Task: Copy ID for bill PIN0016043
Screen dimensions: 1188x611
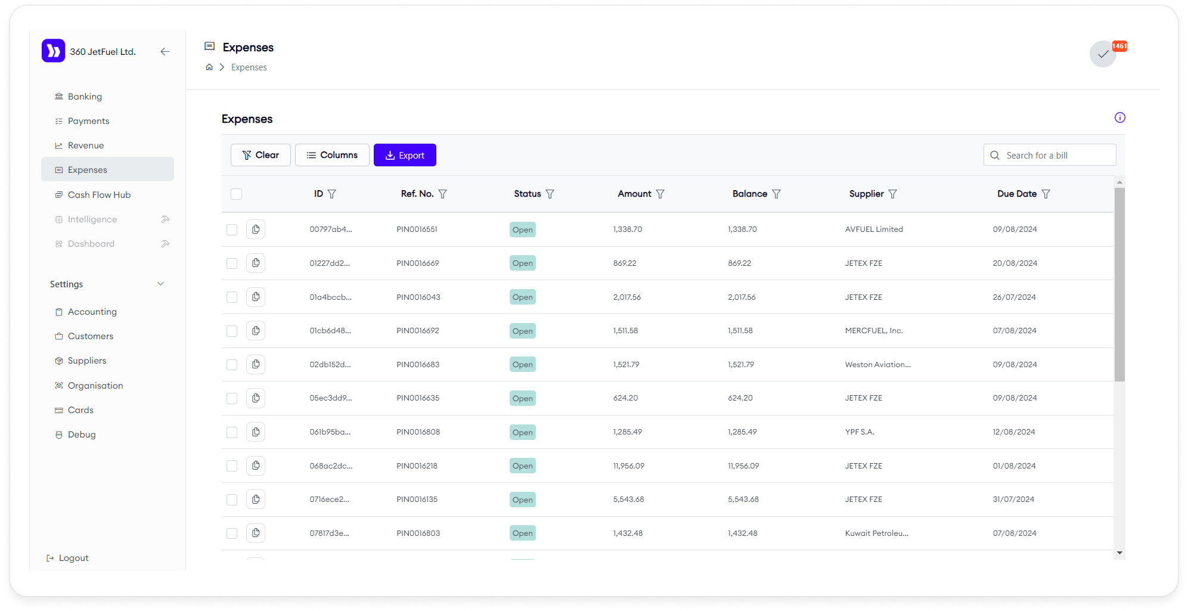Action: tap(256, 297)
